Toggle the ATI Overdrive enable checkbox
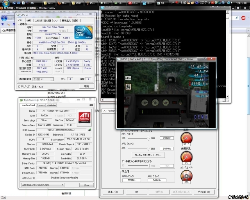 [123, 130]
